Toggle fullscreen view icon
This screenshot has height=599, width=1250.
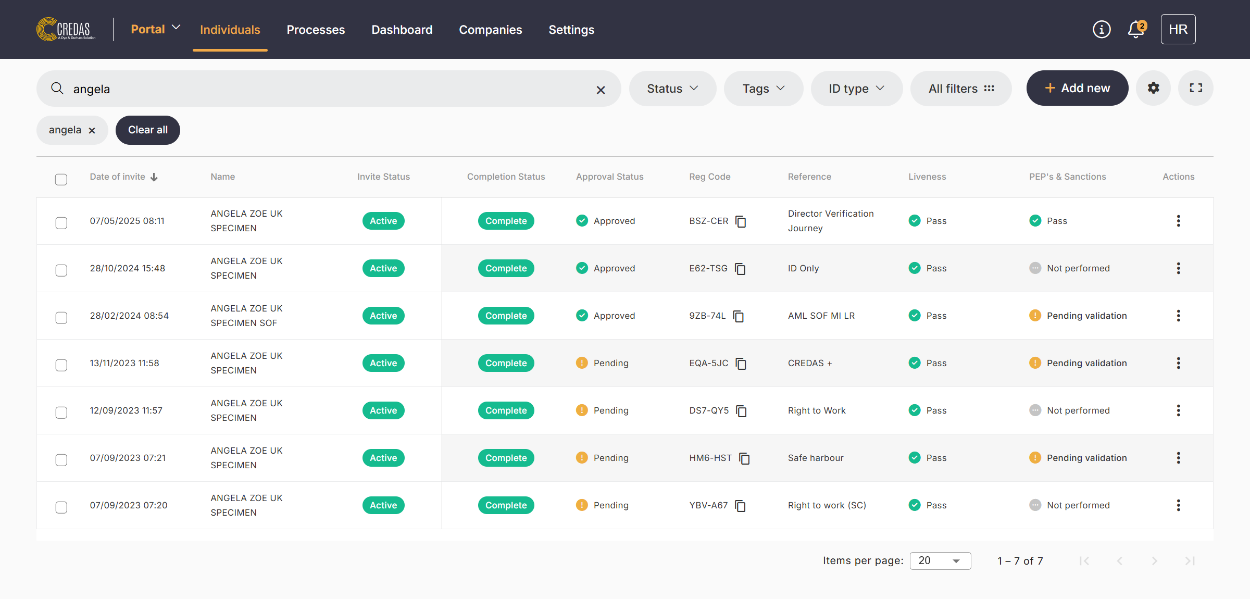tap(1196, 88)
